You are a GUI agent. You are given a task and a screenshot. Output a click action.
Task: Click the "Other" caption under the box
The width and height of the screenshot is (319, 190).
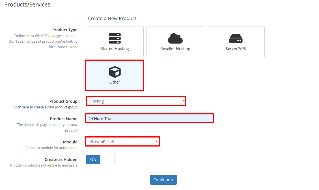click(115, 82)
